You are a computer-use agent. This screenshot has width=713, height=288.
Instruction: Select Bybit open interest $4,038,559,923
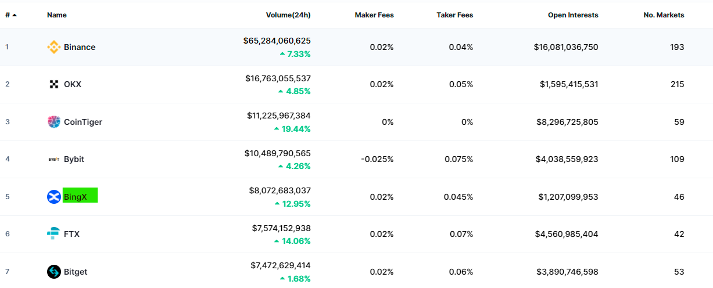click(567, 159)
